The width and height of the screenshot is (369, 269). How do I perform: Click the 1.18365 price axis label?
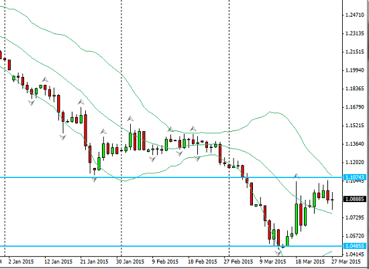tap(355, 89)
